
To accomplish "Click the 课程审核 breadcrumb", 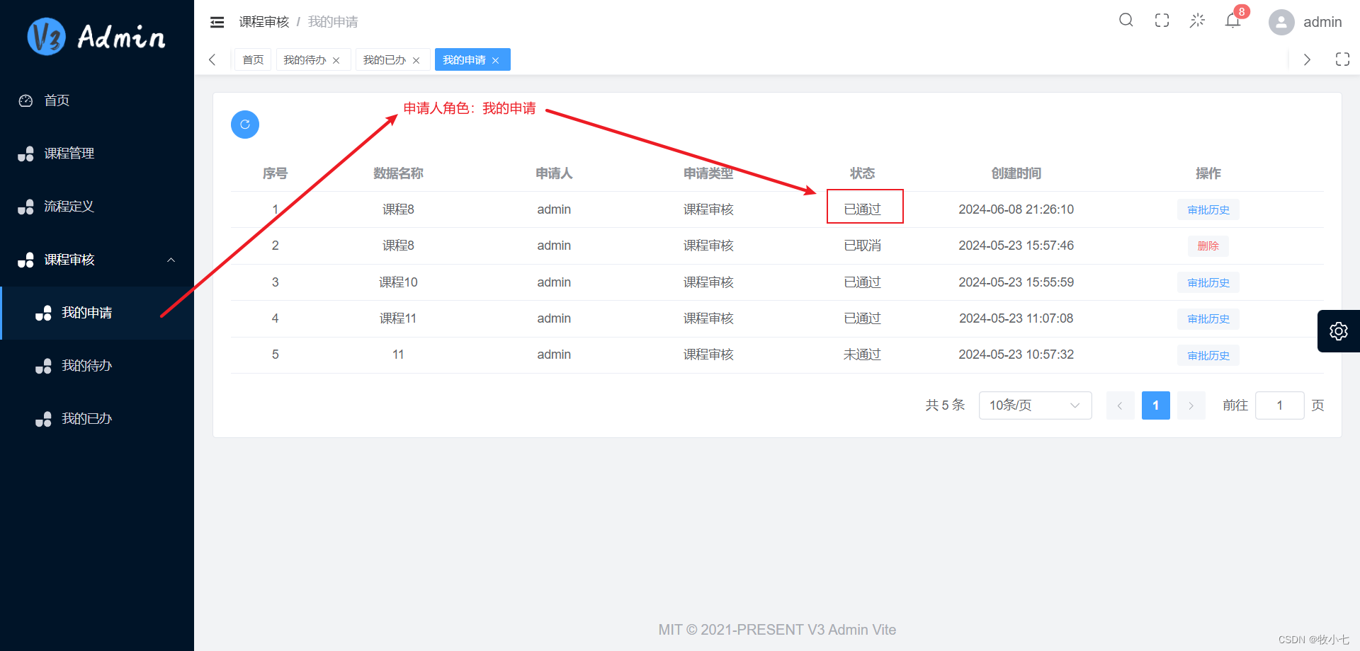I will coord(264,22).
